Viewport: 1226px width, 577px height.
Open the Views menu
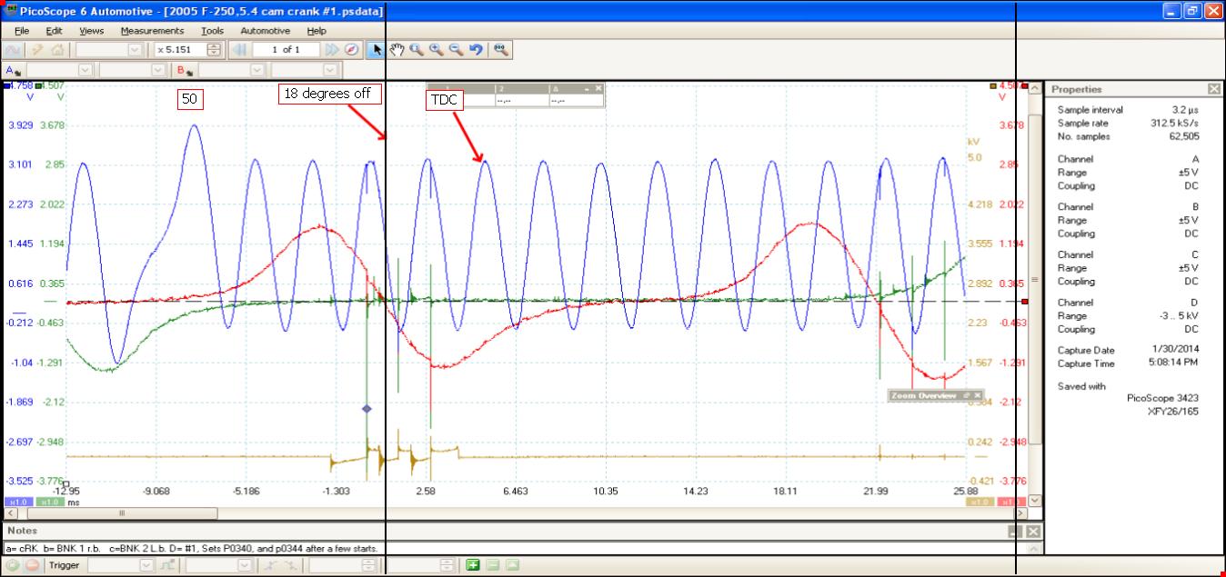[x=91, y=31]
